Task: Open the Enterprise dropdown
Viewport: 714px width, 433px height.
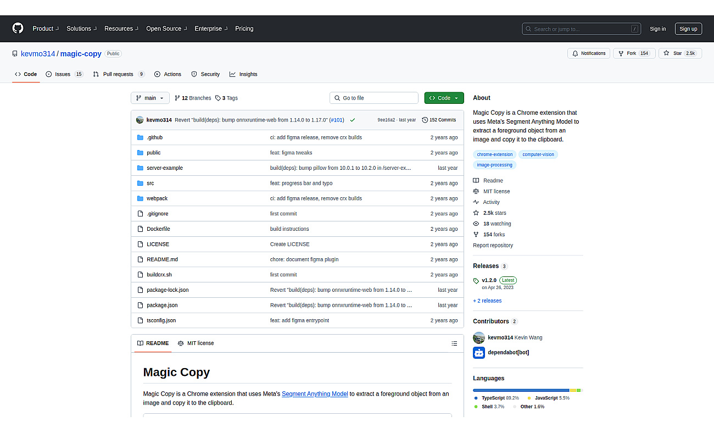Action: click(211, 29)
